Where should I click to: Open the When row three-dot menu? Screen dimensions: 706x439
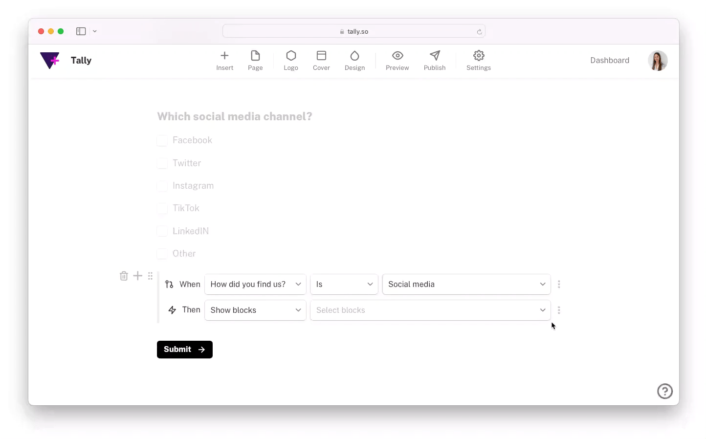pos(559,284)
